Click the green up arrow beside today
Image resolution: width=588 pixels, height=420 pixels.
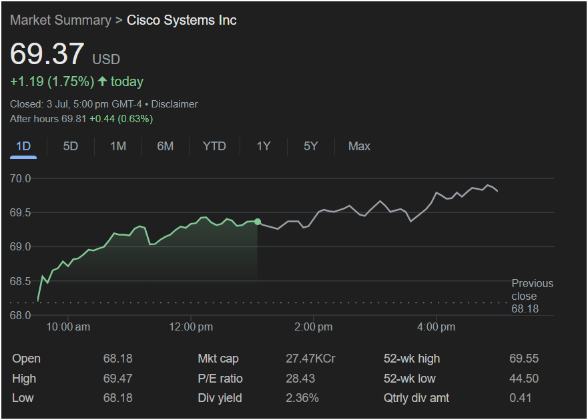[x=102, y=81]
